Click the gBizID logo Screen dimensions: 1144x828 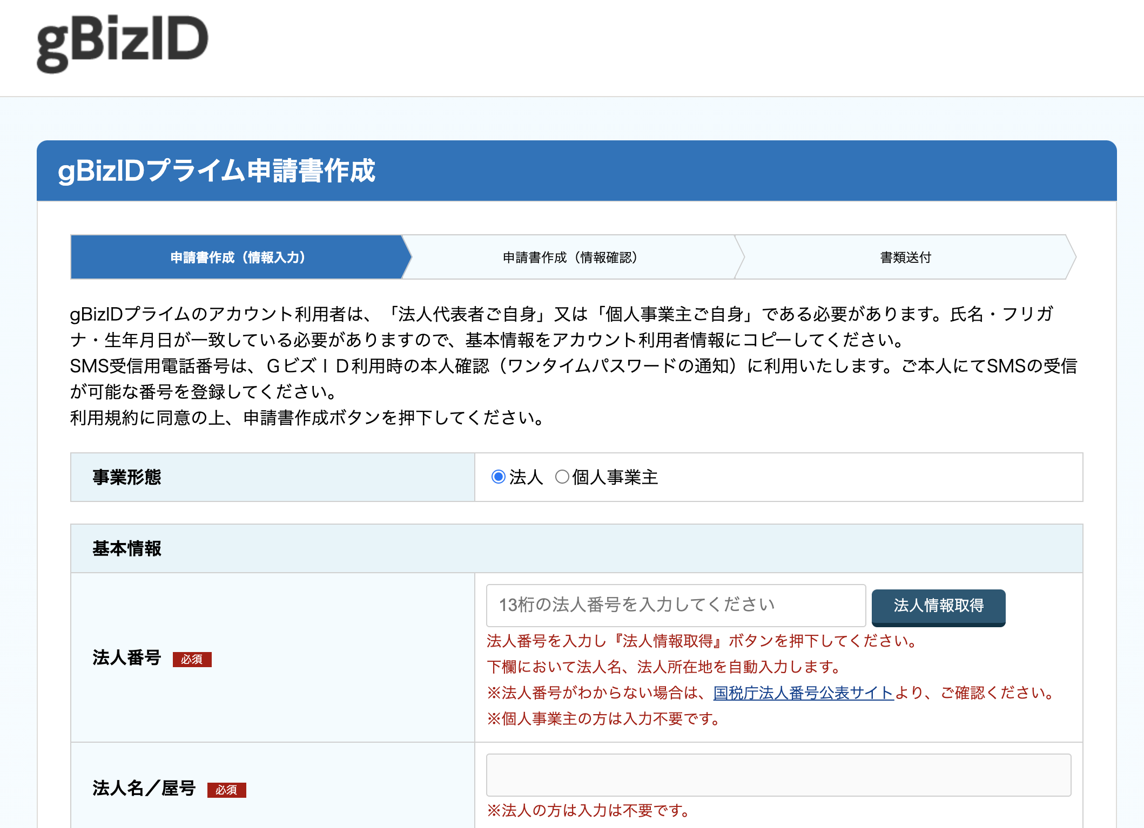coord(123,43)
